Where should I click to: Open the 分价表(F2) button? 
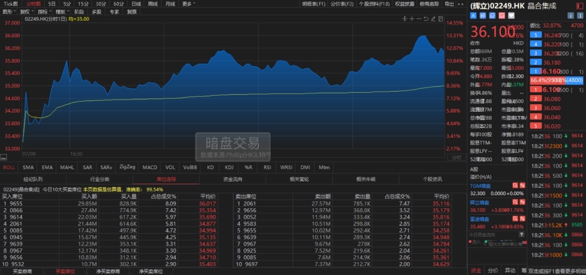tap(342, 4)
